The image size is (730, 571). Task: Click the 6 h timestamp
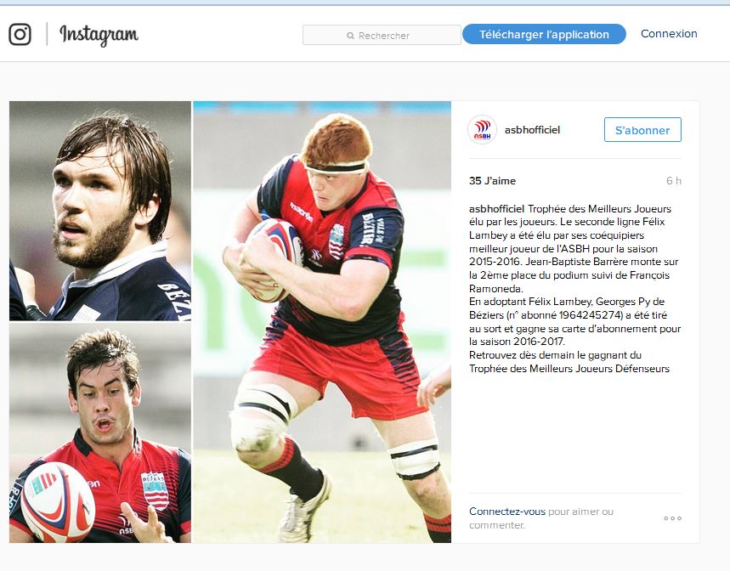pyautogui.click(x=674, y=180)
